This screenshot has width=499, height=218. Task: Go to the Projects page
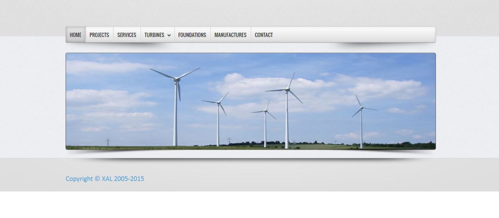pyautogui.click(x=99, y=35)
